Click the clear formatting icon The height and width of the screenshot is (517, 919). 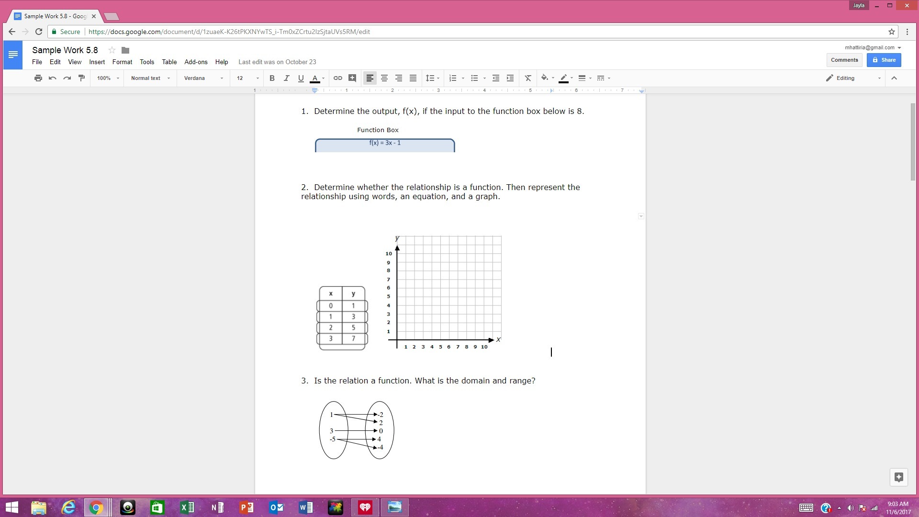point(528,78)
